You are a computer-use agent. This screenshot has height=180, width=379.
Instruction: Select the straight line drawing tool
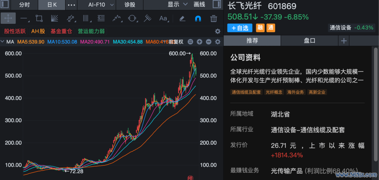(24, 18)
